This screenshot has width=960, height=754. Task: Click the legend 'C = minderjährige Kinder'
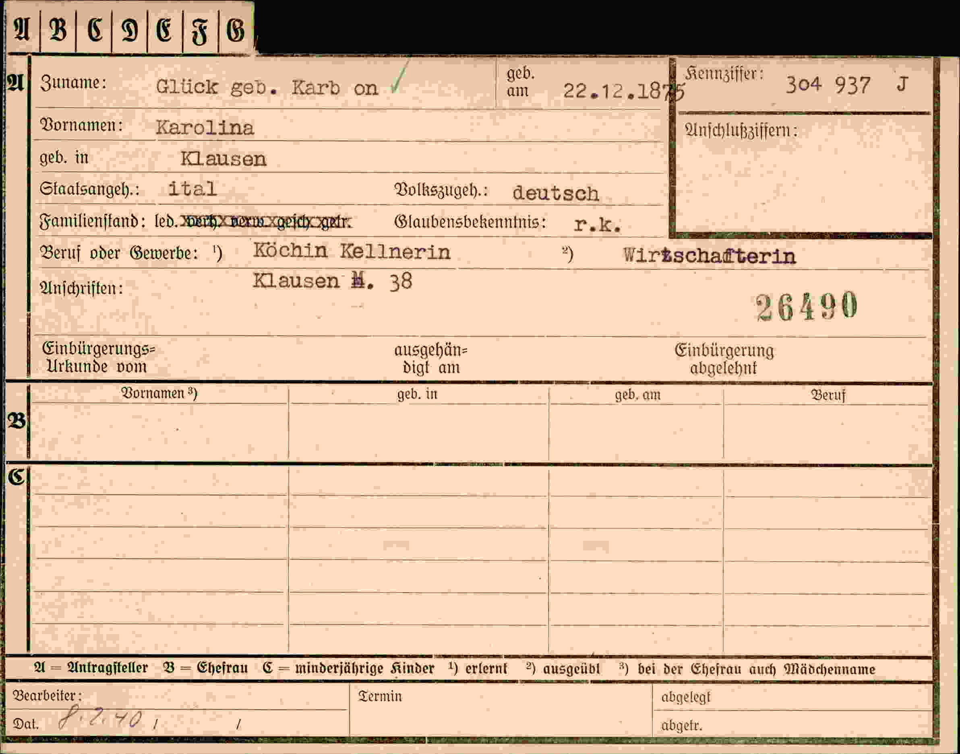click(348, 668)
